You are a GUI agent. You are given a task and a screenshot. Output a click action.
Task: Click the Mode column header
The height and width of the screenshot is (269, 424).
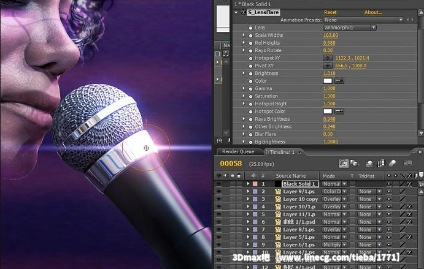(329, 176)
